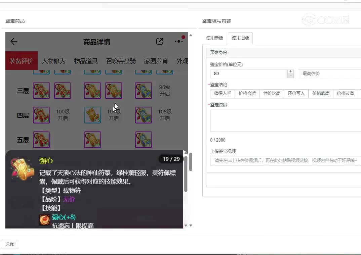Click the 强心 skill icon in tooltip
The width and height of the screenshot is (361, 255).
click(44, 220)
